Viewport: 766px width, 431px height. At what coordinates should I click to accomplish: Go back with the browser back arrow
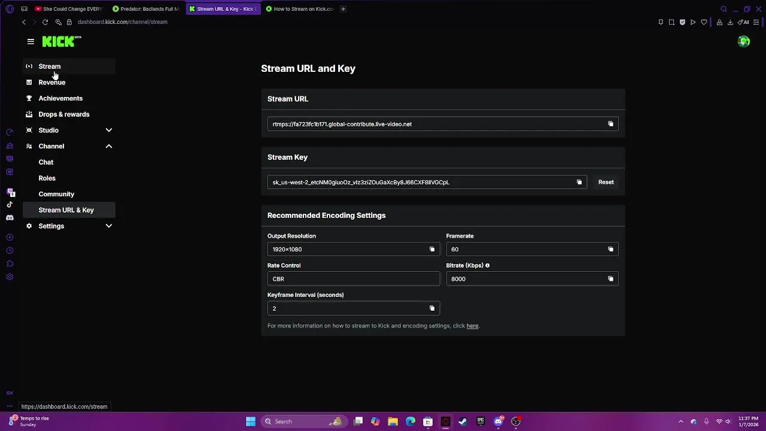pyautogui.click(x=24, y=22)
